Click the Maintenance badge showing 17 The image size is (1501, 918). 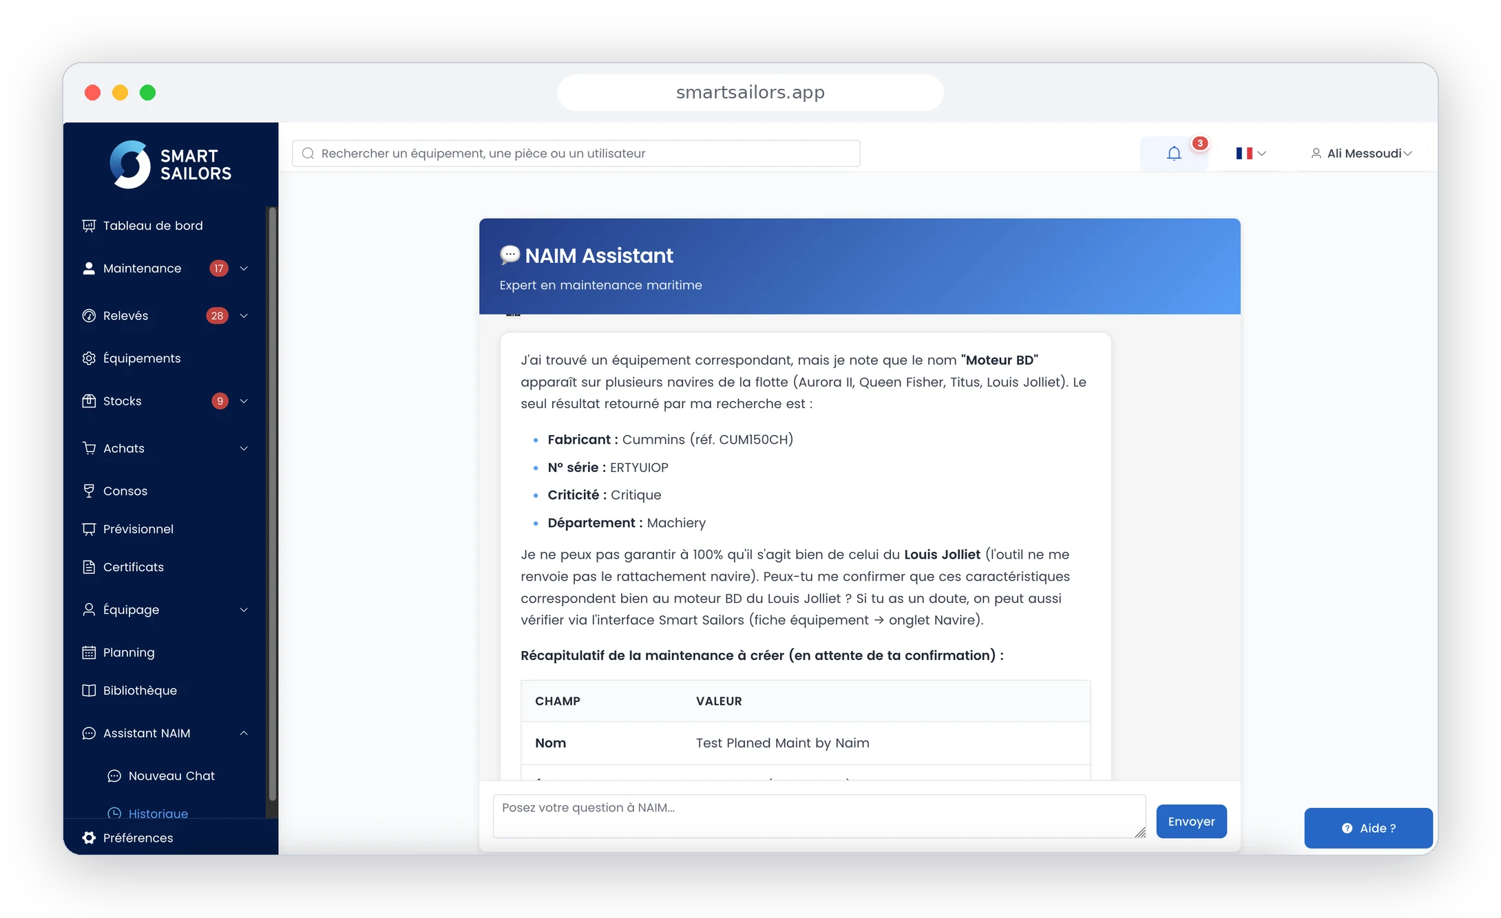coord(219,268)
